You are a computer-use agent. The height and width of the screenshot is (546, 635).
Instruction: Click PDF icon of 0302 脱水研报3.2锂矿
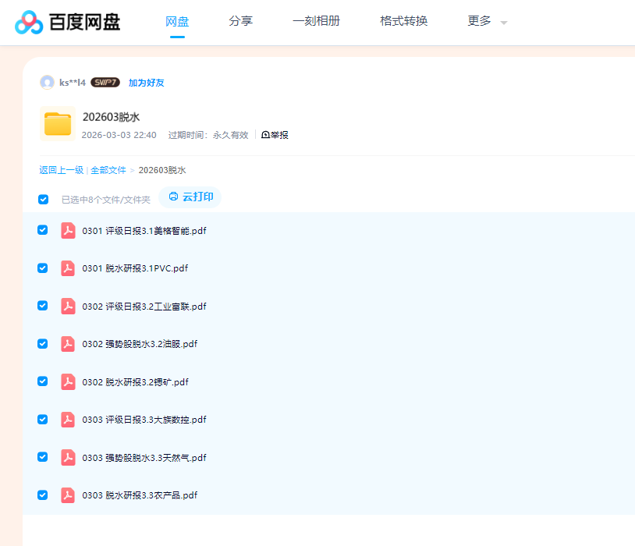68,382
